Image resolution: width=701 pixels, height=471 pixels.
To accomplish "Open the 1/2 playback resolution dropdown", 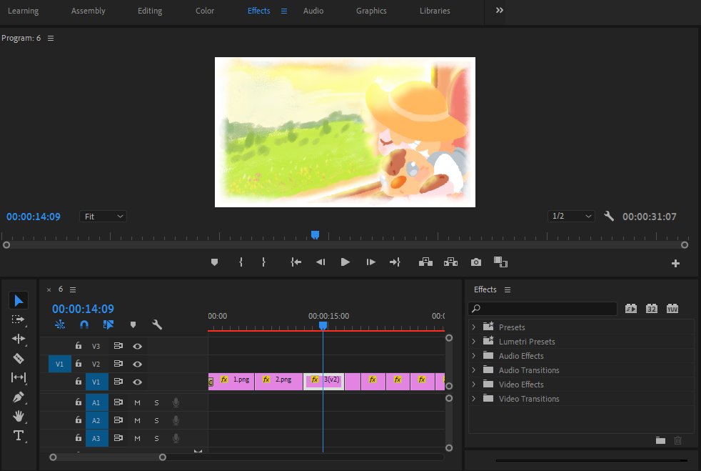I will pyautogui.click(x=571, y=217).
